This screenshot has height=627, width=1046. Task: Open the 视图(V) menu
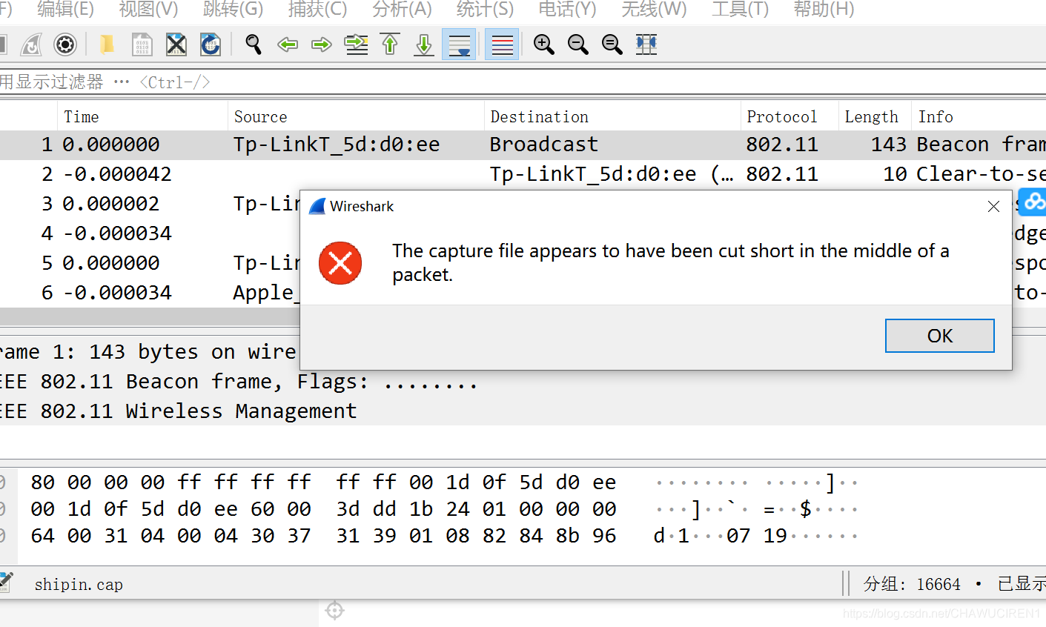148,10
